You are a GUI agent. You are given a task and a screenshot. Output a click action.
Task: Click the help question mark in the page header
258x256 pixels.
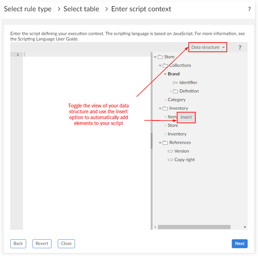coord(249,9)
